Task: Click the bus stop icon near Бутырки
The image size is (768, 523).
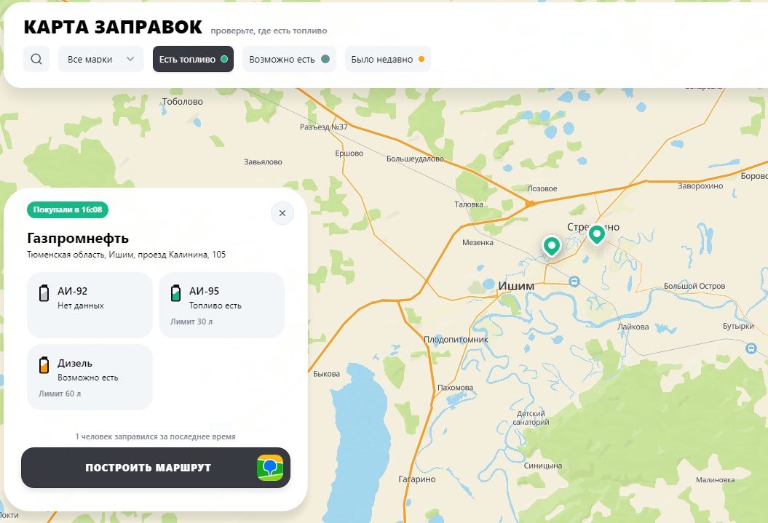Action: [751, 348]
